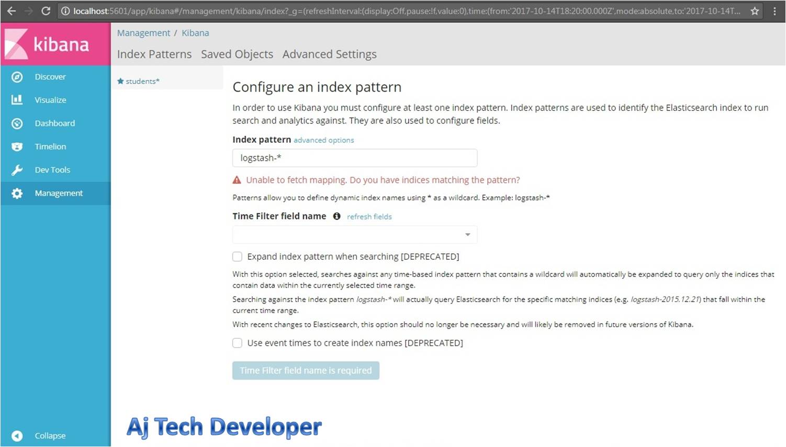Open Discover via its compass icon
The height and width of the screenshot is (447, 786).
(x=17, y=77)
